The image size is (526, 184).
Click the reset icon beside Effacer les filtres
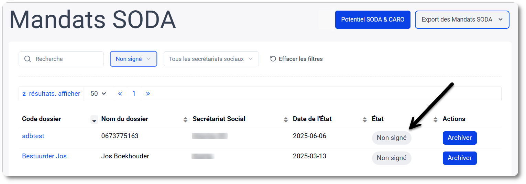click(273, 59)
